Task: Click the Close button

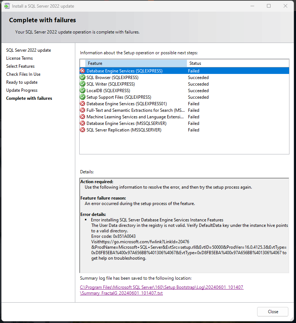Action: click(273, 312)
